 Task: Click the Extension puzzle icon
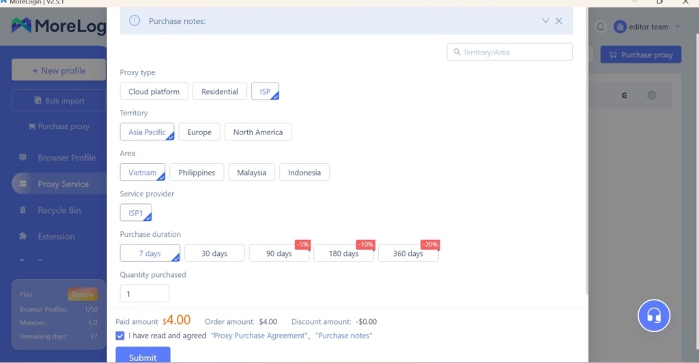pyautogui.click(x=23, y=236)
